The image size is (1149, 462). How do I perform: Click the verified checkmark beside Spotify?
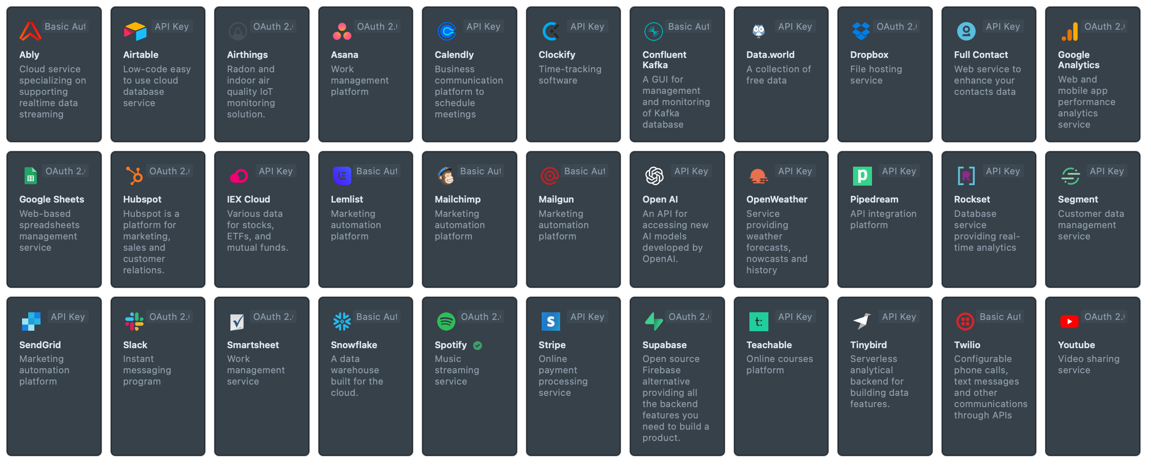478,346
